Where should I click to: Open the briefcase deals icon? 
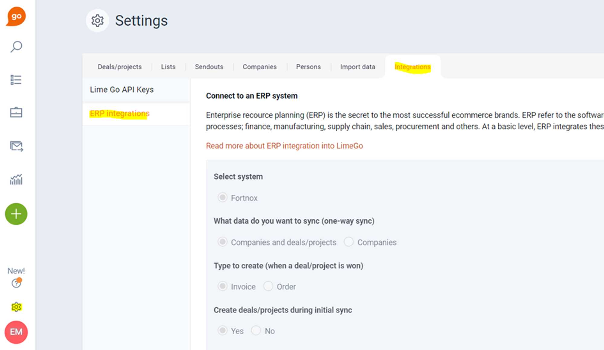[x=16, y=112]
